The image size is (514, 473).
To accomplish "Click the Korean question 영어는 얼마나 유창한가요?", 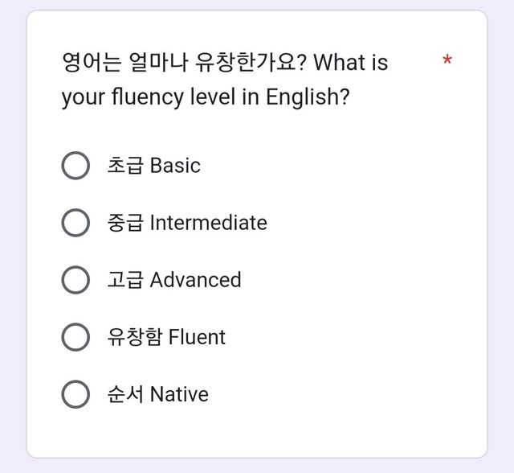I will (185, 62).
